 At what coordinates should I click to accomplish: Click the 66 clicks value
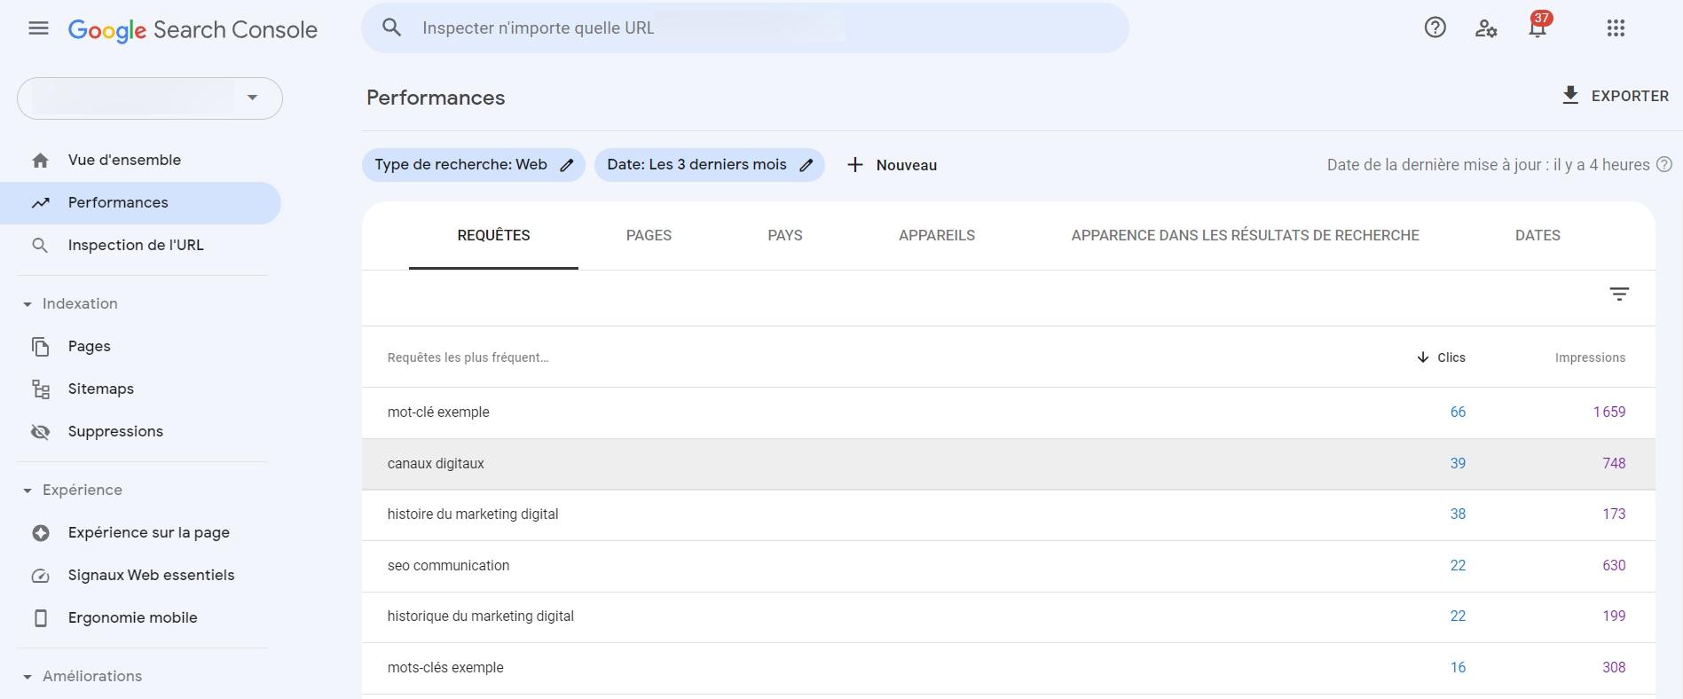[1458, 412]
